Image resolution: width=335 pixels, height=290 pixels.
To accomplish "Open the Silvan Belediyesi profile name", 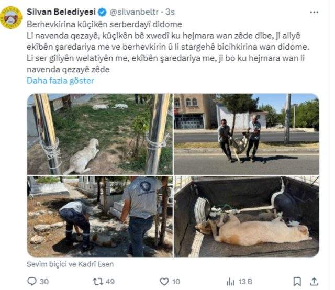I will [61, 12].
